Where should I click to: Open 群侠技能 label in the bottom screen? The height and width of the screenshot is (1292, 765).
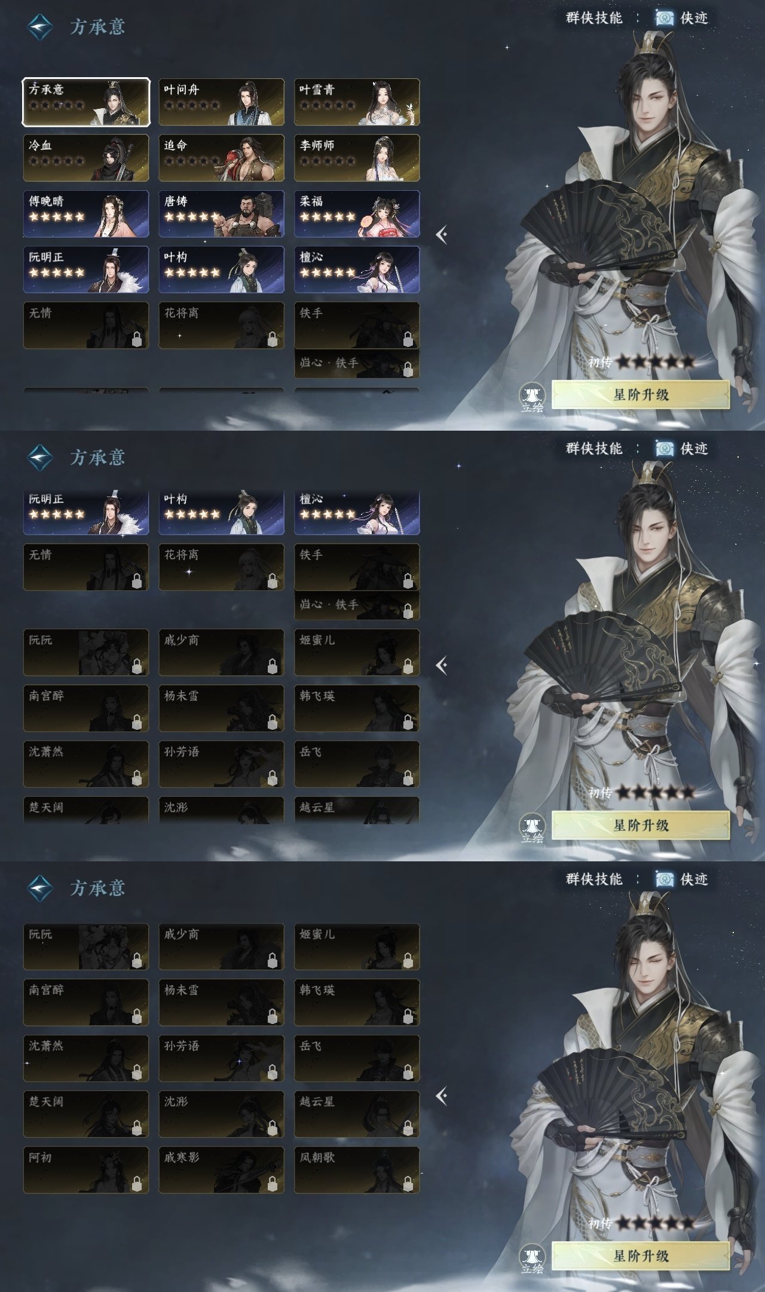(x=594, y=879)
